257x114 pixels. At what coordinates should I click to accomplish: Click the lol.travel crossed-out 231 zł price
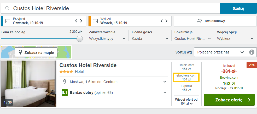tap(229, 71)
